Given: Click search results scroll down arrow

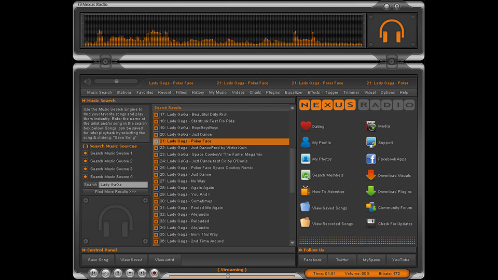Looking at the screenshot, I should pyautogui.click(x=292, y=243).
